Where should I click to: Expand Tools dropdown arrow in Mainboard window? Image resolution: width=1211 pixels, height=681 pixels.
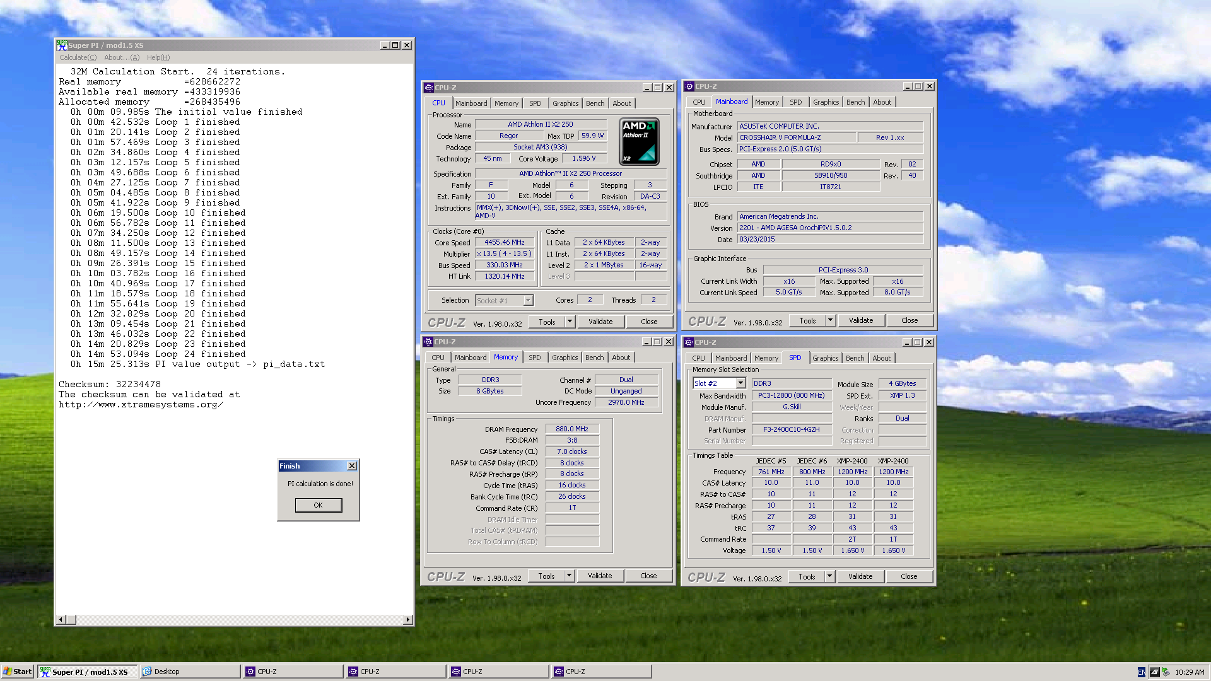830,320
